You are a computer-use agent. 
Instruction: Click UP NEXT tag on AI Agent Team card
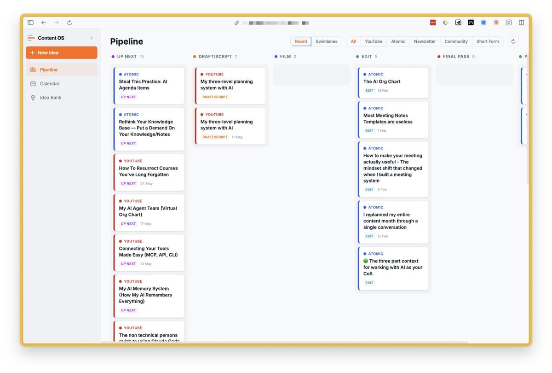(128, 224)
